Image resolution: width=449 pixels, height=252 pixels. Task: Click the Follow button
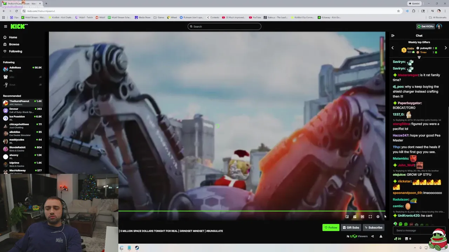pyautogui.click(x=331, y=227)
